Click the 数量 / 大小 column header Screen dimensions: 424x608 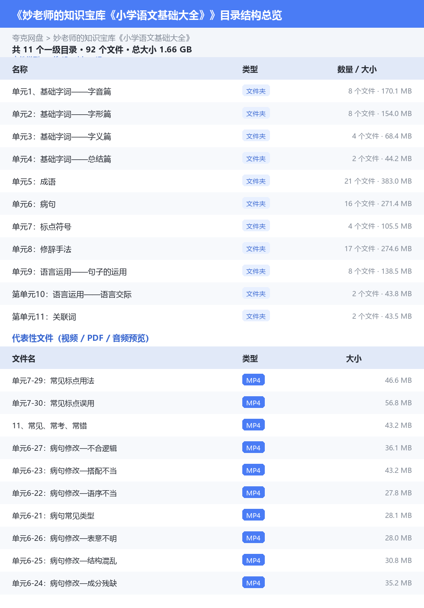pos(357,69)
